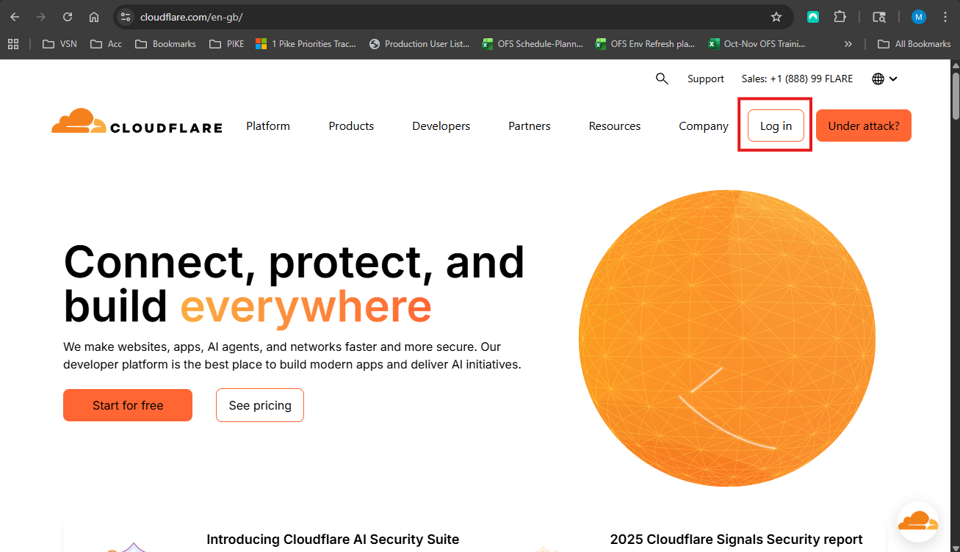Screen dimensions: 960x552
Task: Open the tab search icon in toolbar
Action: [x=879, y=17]
